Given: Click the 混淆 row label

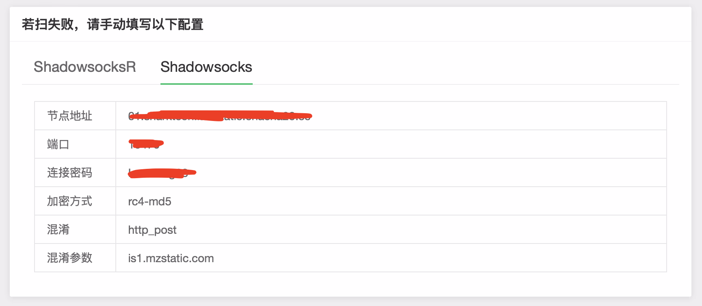Looking at the screenshot, I should pos(58,229).
